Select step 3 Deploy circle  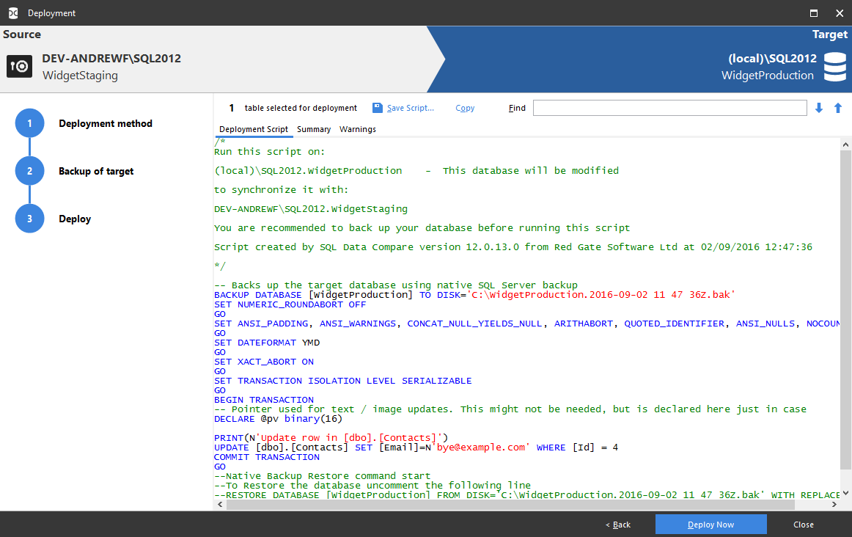30,219
